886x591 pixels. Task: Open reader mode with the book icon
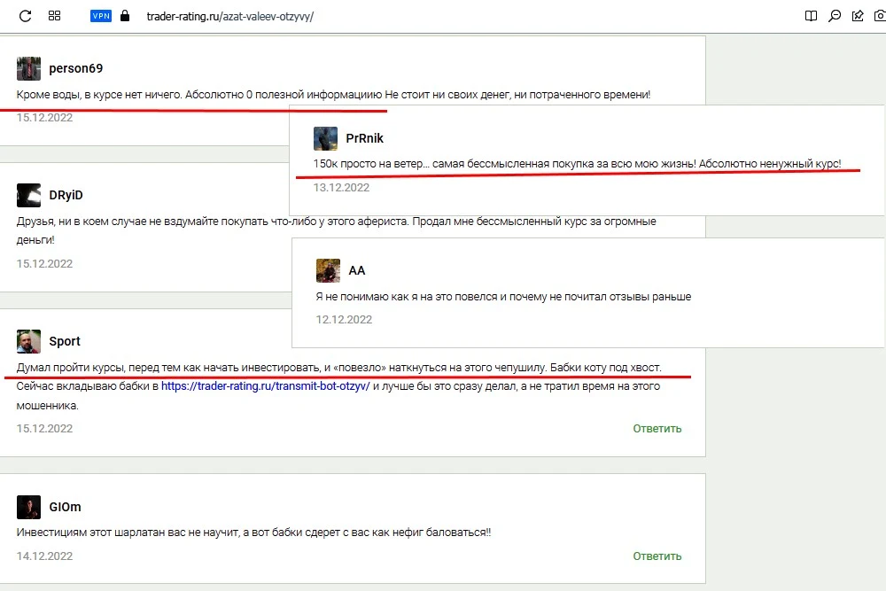811,16
